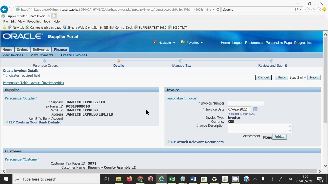Open Microsoft Store from the taskbar
The image size is (328, 184).
click(203, 179)
